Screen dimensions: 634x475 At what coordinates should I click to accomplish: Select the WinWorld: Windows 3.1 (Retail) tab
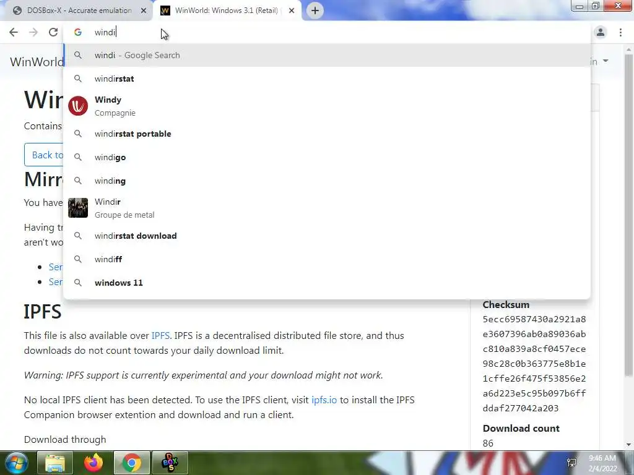[x=227, y=11]
